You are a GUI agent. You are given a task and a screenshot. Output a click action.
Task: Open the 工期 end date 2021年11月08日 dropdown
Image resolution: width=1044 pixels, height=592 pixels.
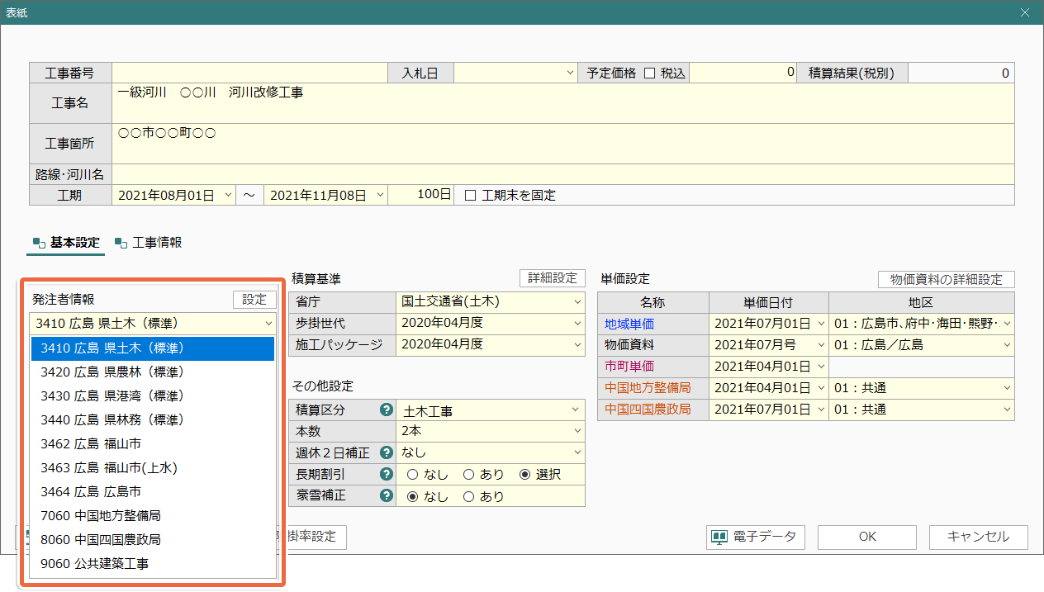click(380, 196)
